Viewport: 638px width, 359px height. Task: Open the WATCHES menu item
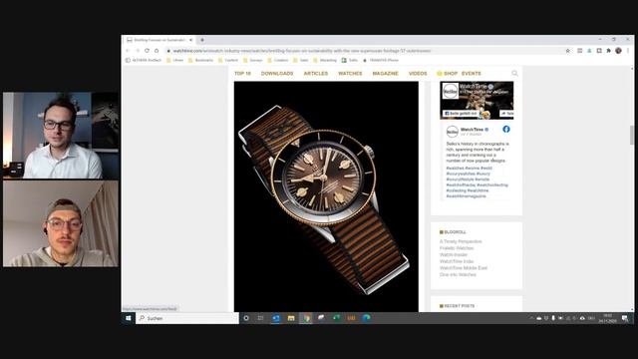click(x=350, y=73)
